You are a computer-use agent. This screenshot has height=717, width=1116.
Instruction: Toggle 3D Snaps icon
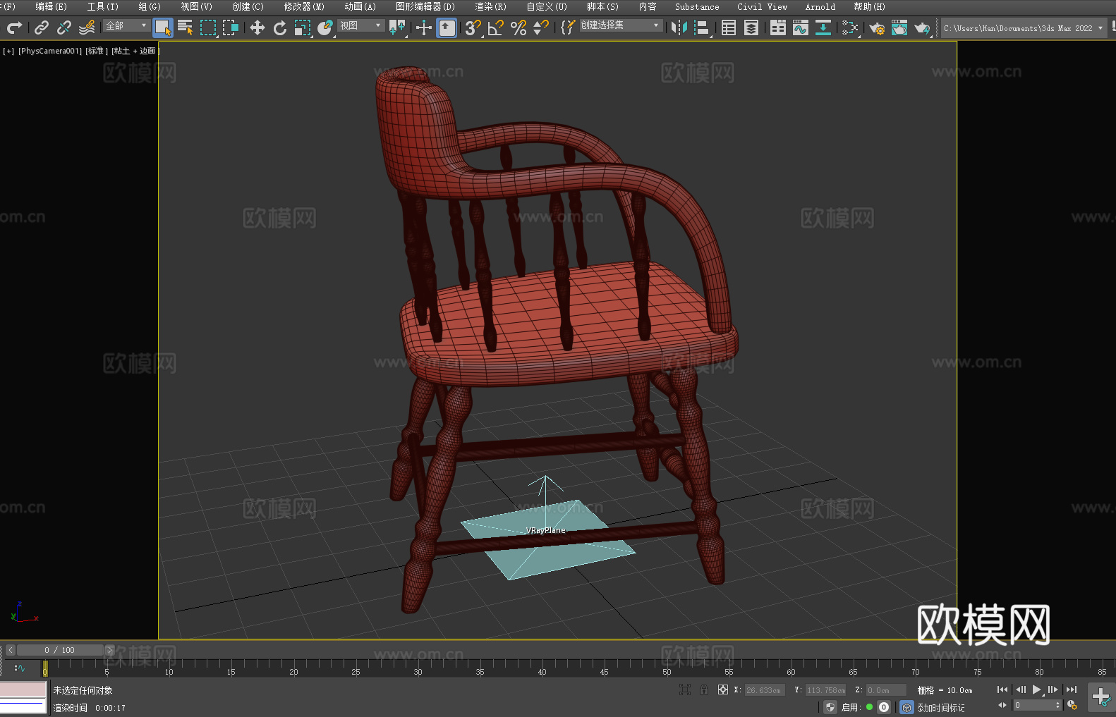coord(473,27)
